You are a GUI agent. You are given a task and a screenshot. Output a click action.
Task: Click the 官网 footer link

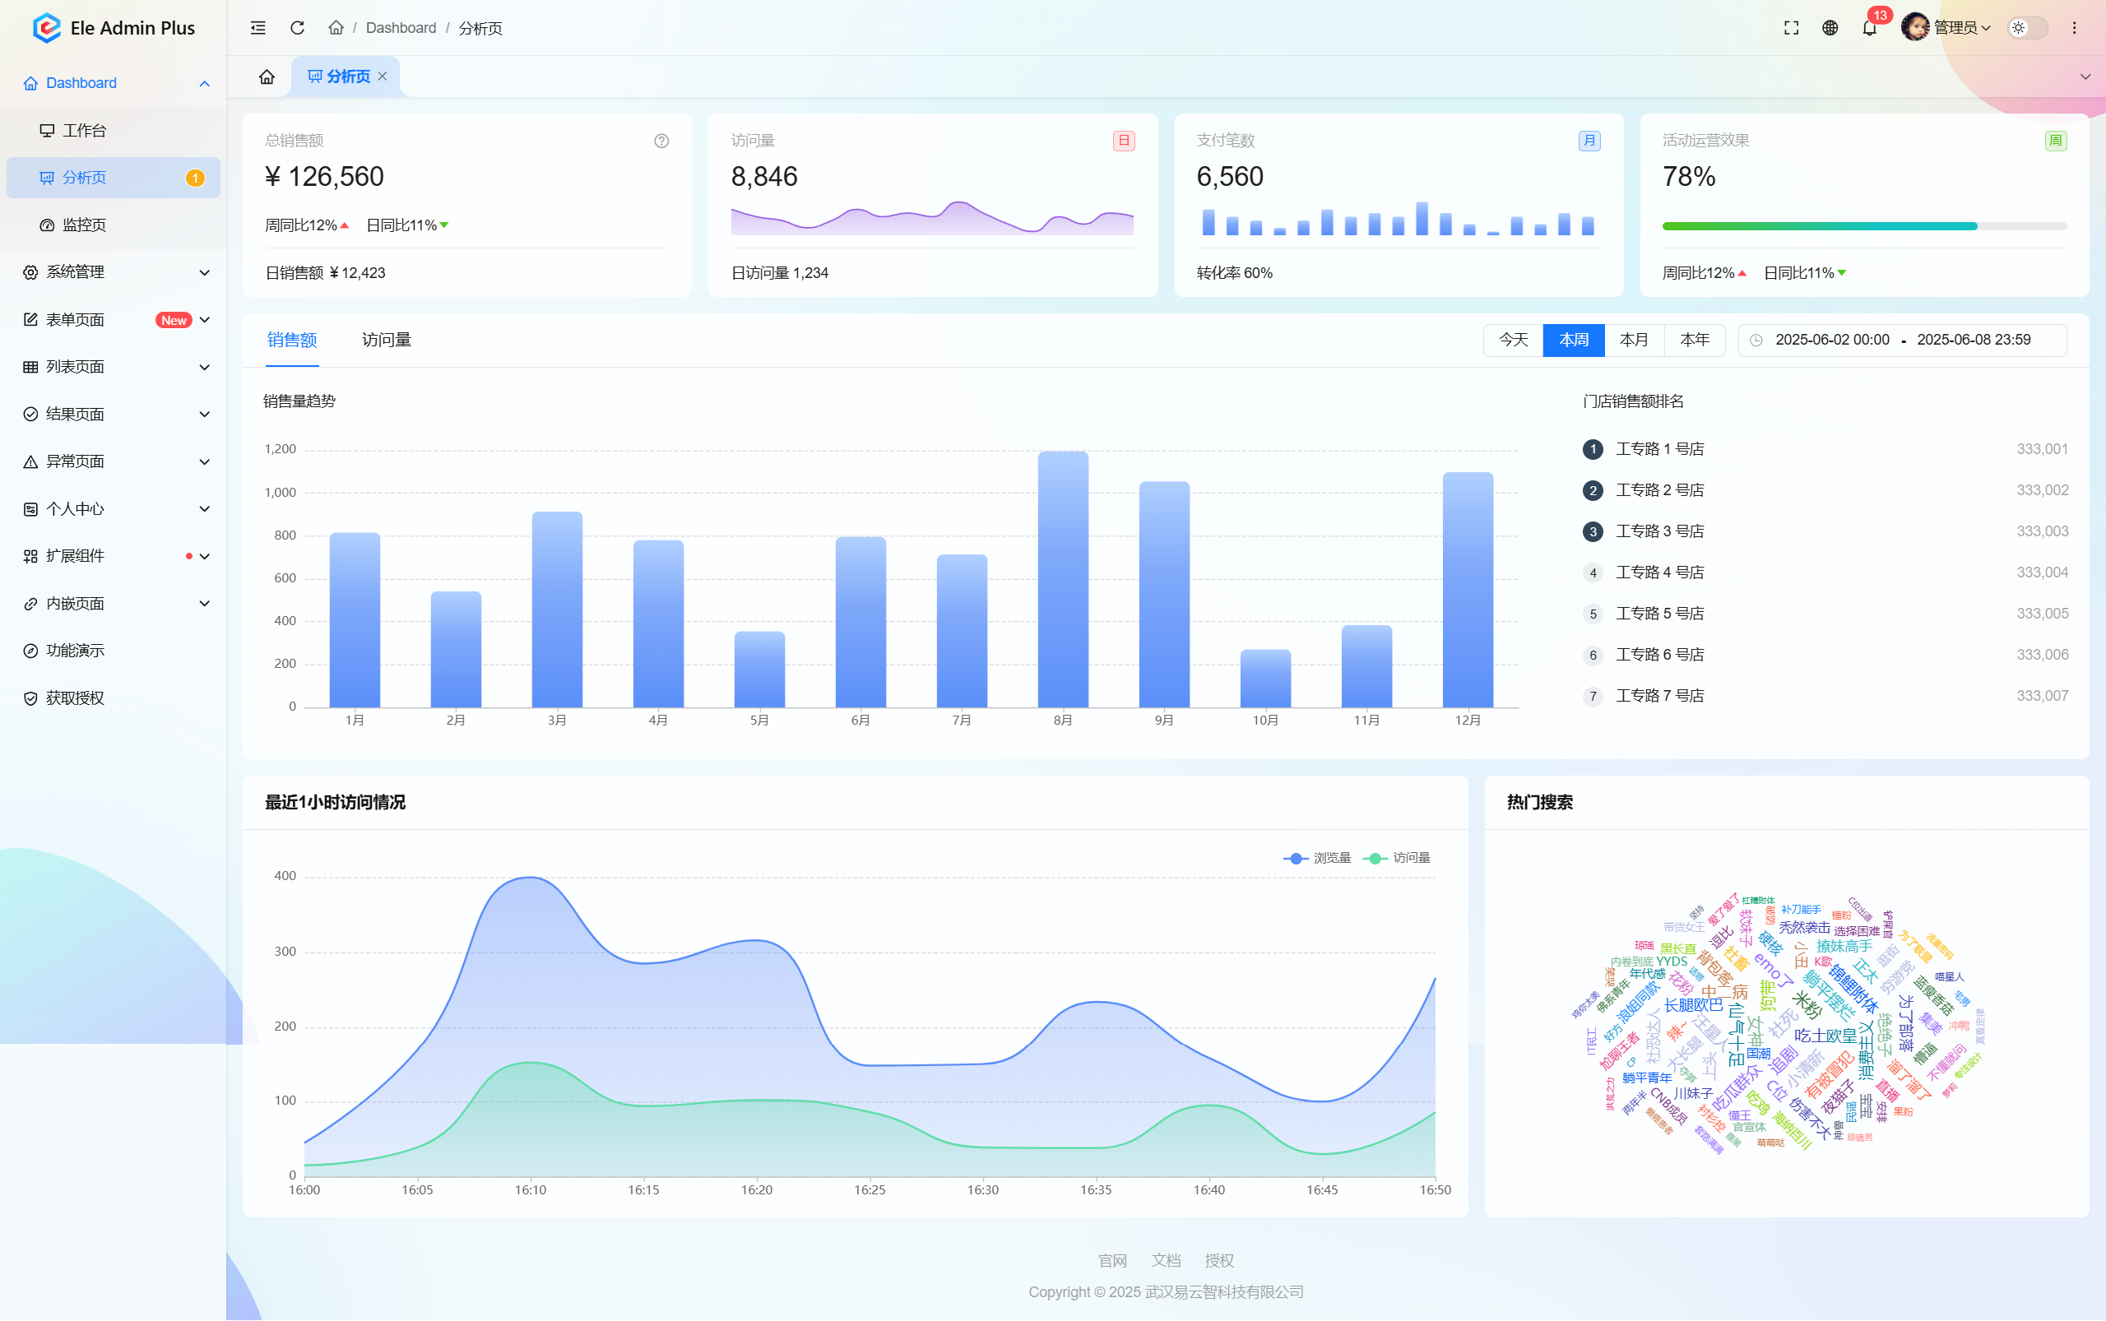[x=1111, y=1260]
